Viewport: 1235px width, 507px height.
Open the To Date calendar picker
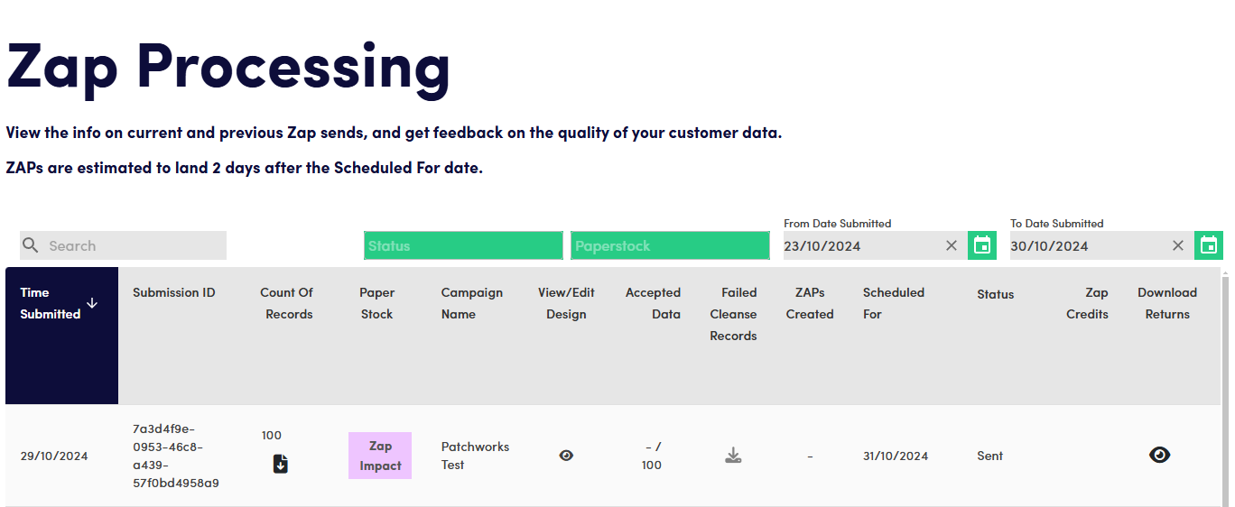(1209, 245)
